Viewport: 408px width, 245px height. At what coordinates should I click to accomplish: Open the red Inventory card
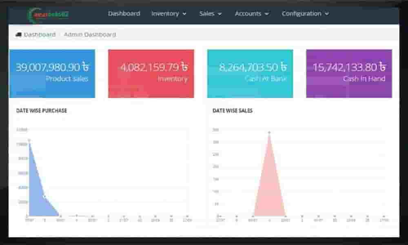(x=151, y=73)
